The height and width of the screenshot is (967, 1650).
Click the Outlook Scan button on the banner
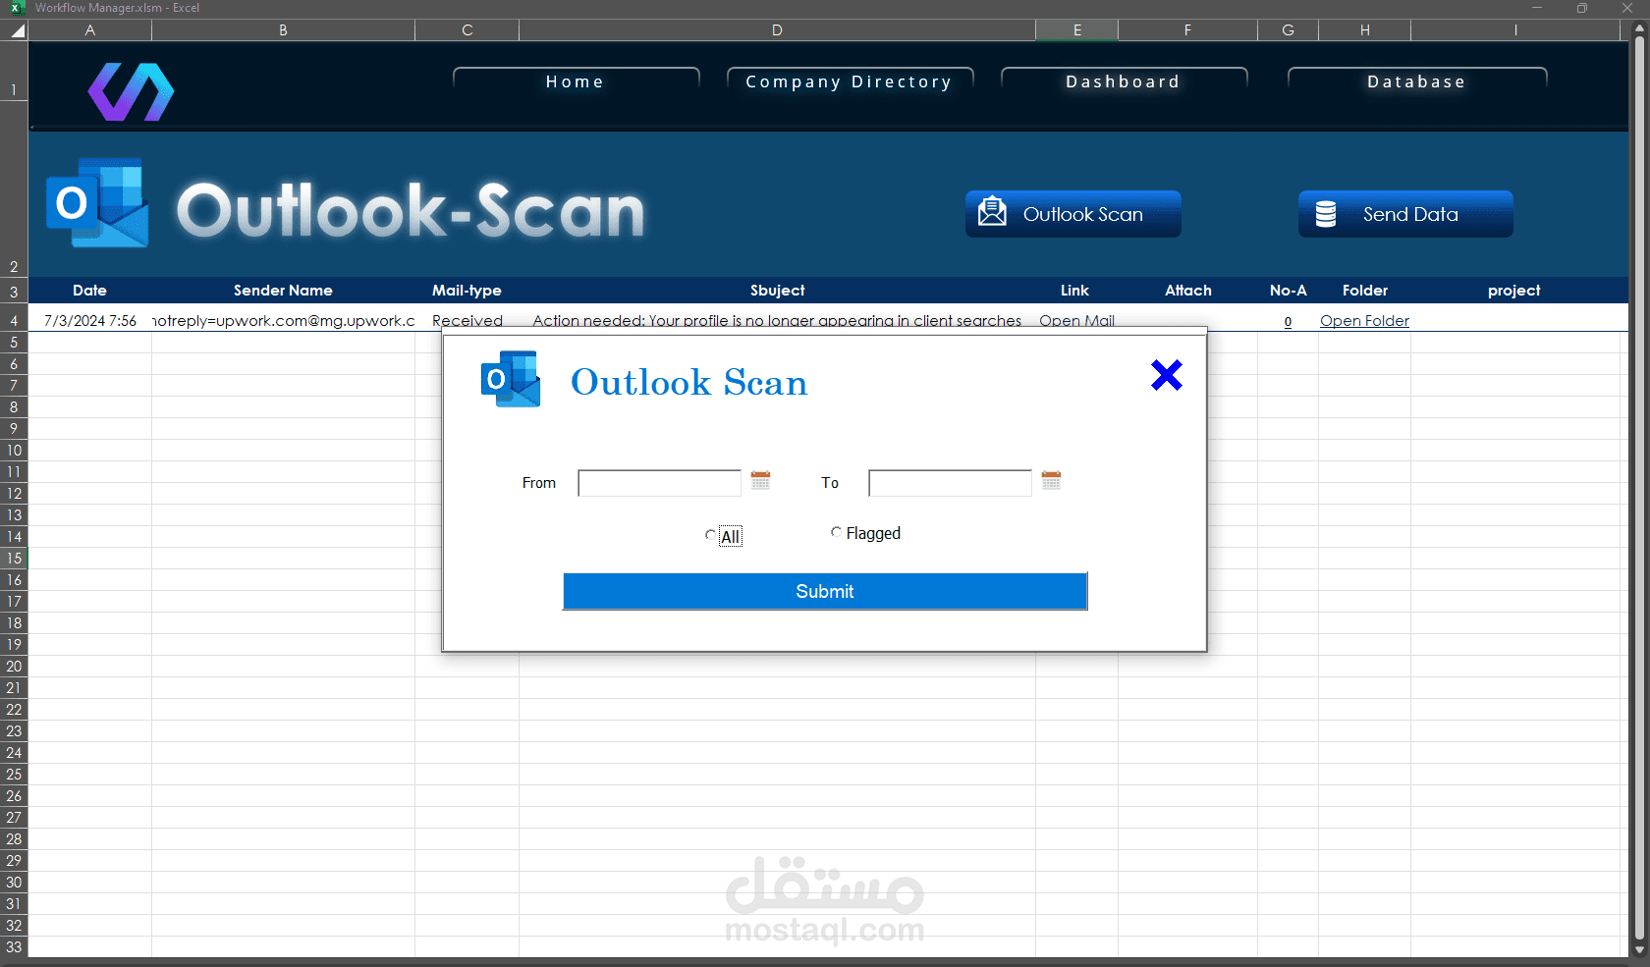pos(1073,214)
